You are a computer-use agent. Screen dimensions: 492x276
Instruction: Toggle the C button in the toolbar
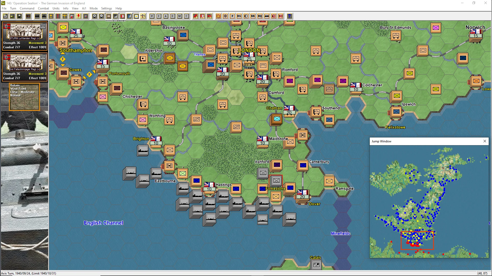187,16
